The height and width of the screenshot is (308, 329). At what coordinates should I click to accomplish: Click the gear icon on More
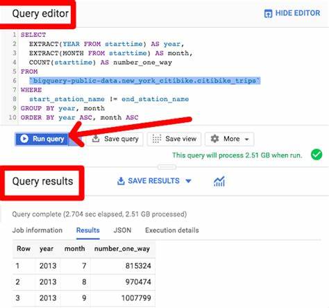(x=214, y=139)
